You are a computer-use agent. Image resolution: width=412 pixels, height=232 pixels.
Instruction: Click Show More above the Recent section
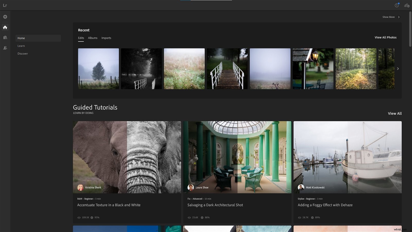pos(389,17)
